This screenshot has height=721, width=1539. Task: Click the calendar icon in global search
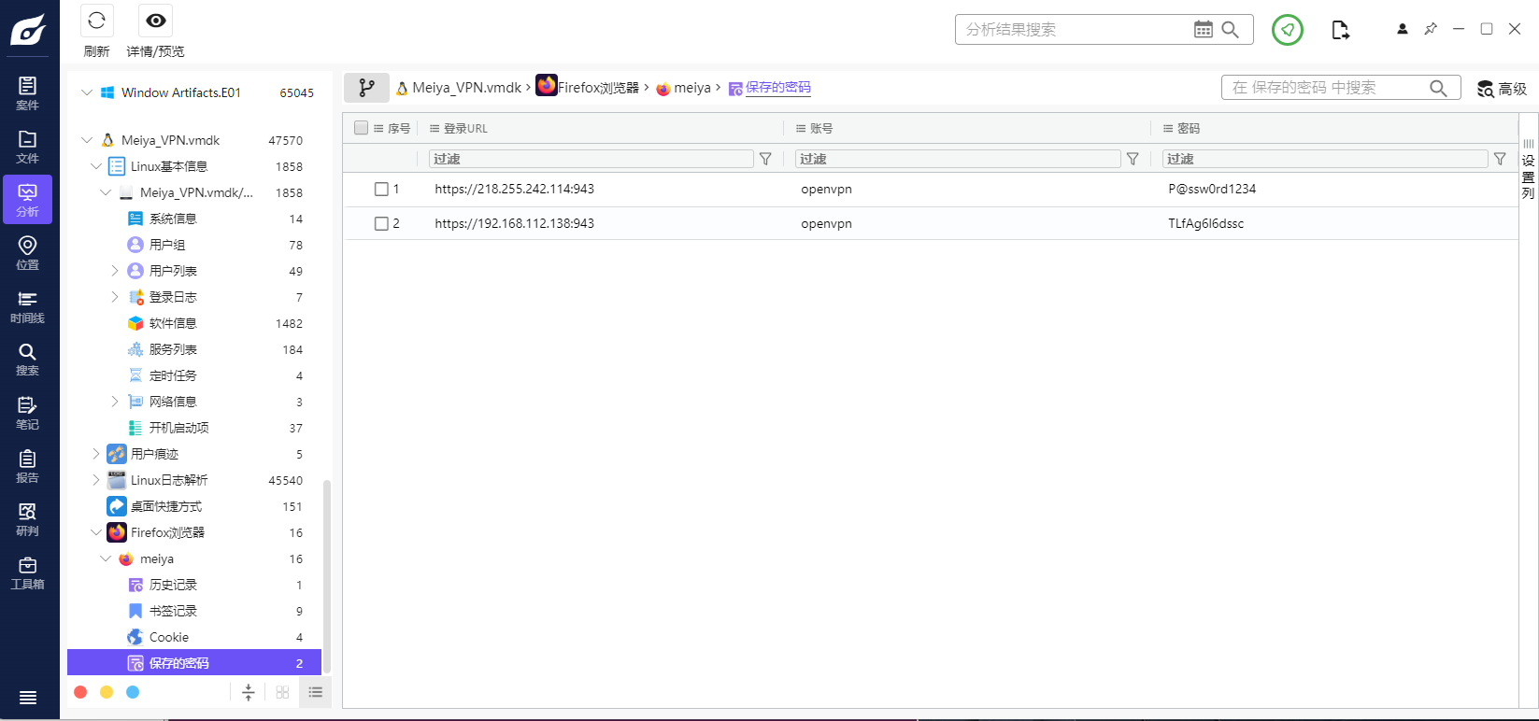coord(1204,30)
